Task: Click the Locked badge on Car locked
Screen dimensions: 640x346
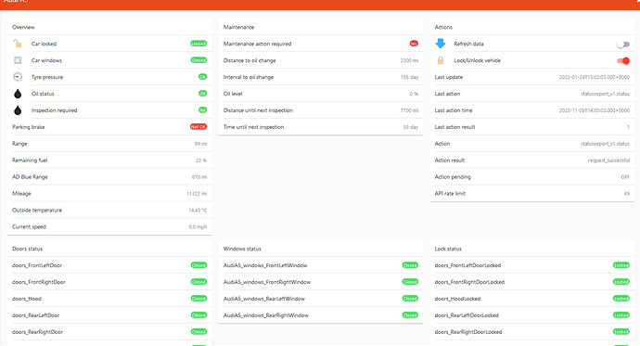Action: click(x=198, y=44)
